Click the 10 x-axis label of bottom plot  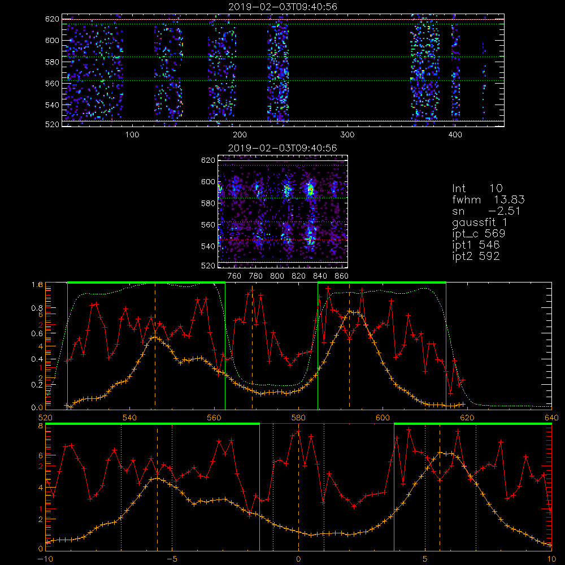[x=551, y=559]
